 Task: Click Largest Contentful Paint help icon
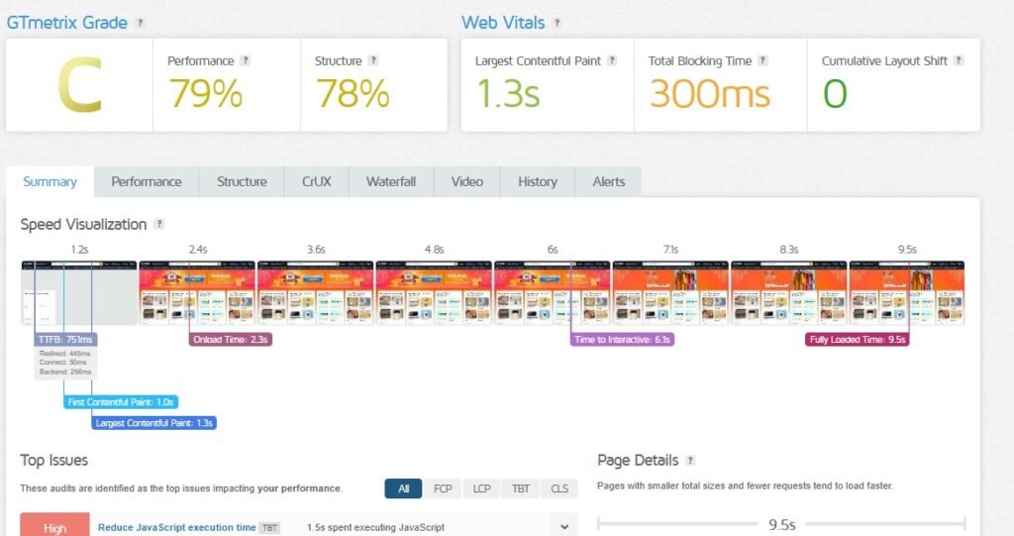(x=612, y=60)
